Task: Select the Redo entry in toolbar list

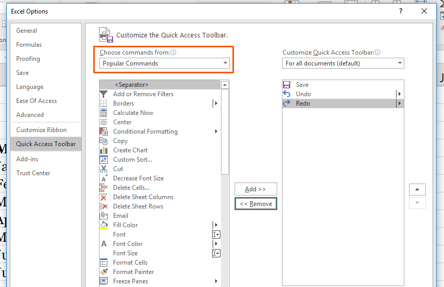Action: click(343, 103)
